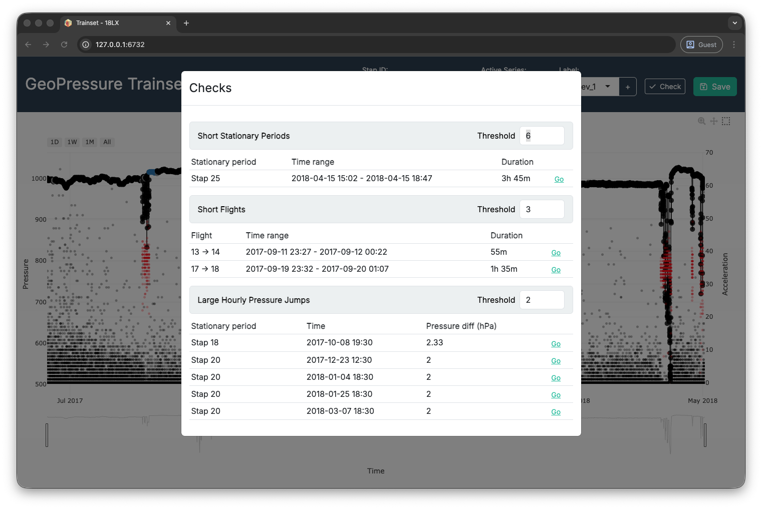Expand the label dropdown arrow

pos(608,87)
